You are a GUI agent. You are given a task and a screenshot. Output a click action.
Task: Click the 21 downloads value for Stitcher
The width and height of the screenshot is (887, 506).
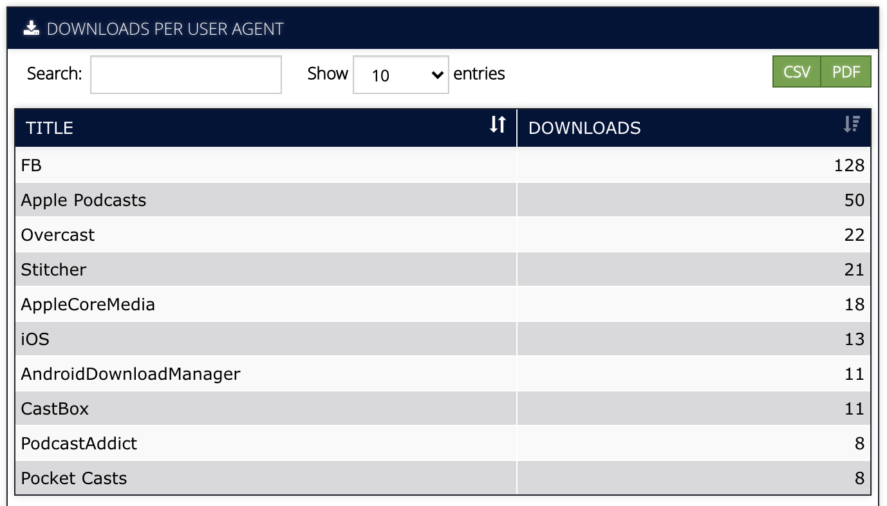pos(854,270)
